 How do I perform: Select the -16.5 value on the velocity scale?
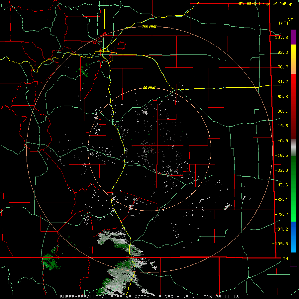[281, 155]
